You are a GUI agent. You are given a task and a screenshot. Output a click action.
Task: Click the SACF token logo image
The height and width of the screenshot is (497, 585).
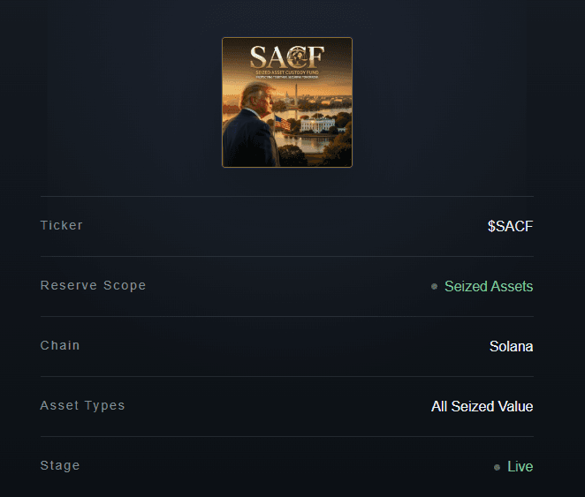287,102
